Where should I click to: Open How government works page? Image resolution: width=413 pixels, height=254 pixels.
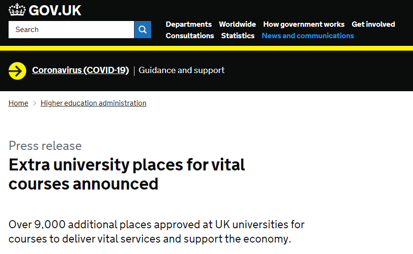(304, 24)
